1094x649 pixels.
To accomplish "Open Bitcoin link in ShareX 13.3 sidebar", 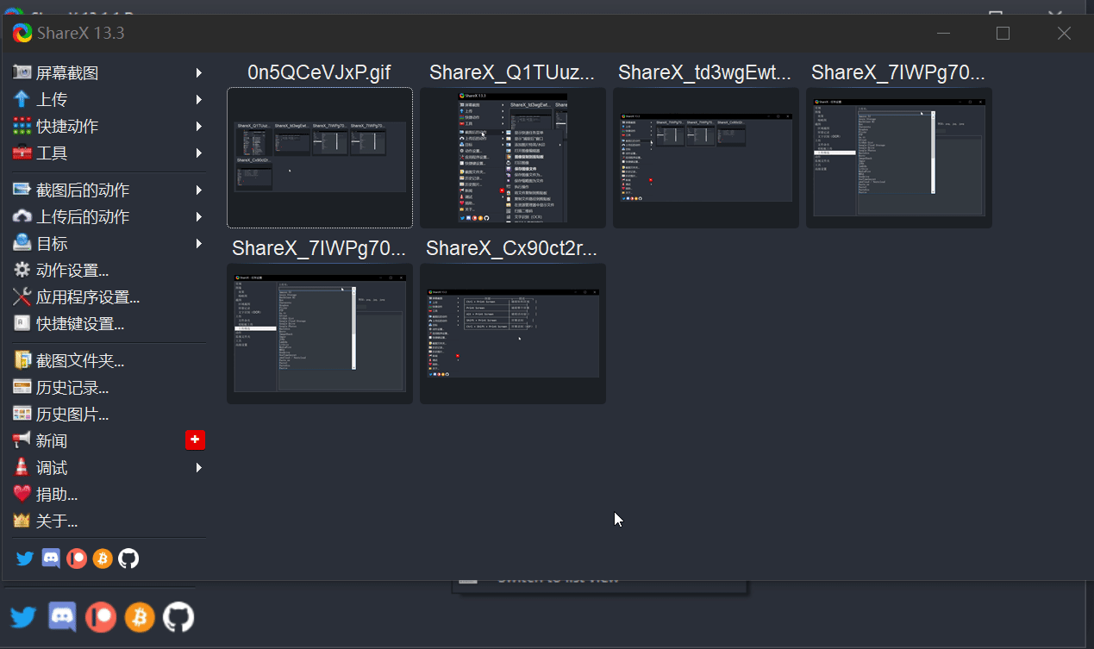I will [x=103, y=559].
